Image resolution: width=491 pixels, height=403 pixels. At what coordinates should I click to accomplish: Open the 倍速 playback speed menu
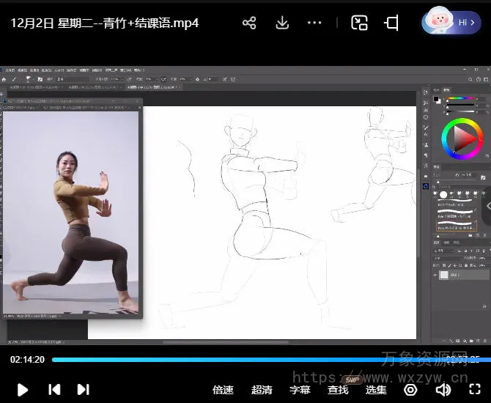(223, 390)
